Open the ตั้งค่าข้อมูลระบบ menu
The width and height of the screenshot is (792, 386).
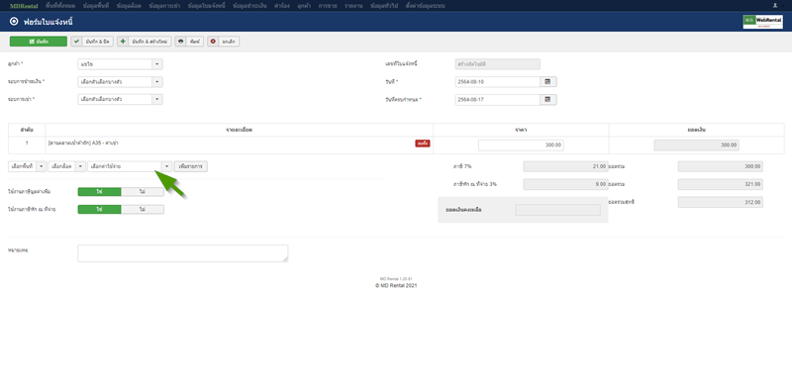(425, 6)
